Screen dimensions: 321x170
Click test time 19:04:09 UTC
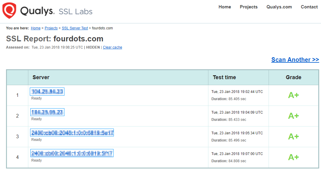pos(237,112)
